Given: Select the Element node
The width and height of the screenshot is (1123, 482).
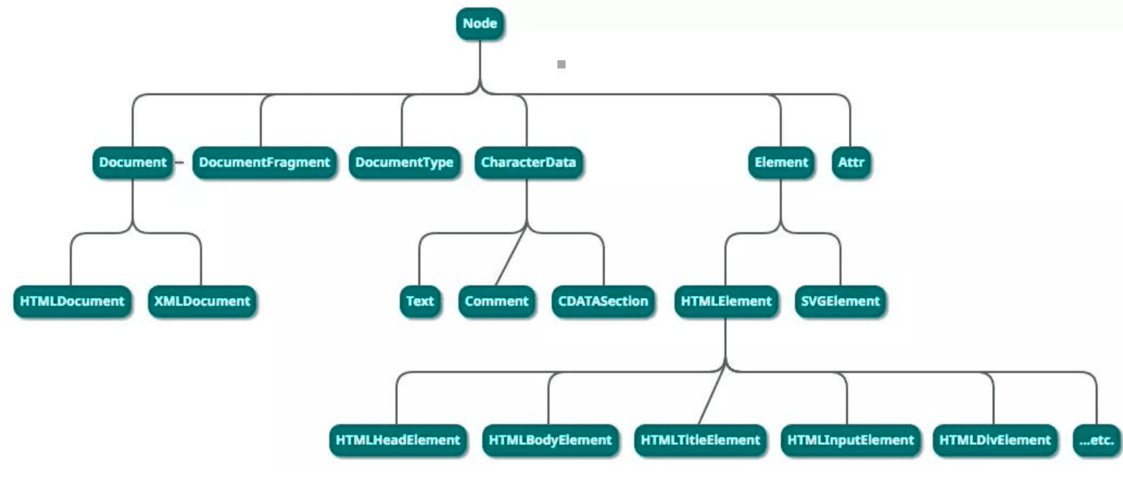Looking at the screenshot, I should pos(781,162).
